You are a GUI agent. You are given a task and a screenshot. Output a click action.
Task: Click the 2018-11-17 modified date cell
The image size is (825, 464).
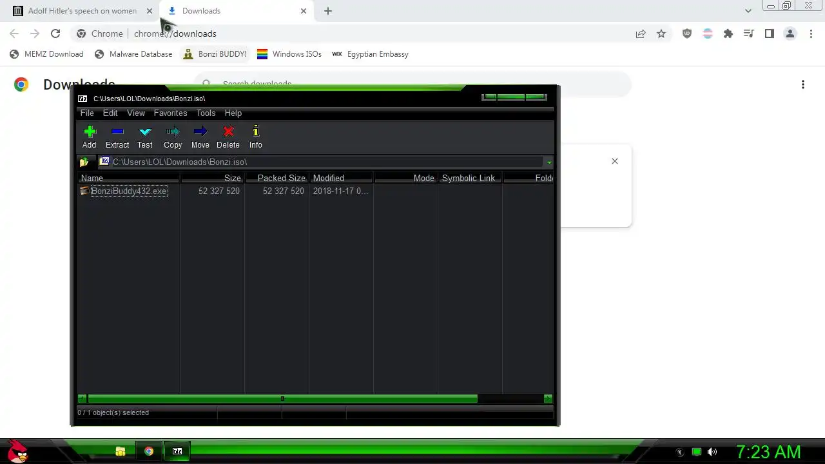pos(340,191)
